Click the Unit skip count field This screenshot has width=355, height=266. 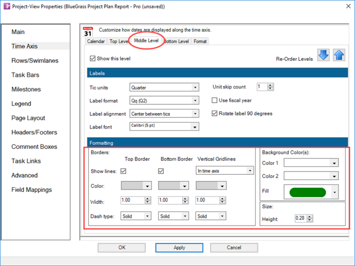click(x=262, y=87)
